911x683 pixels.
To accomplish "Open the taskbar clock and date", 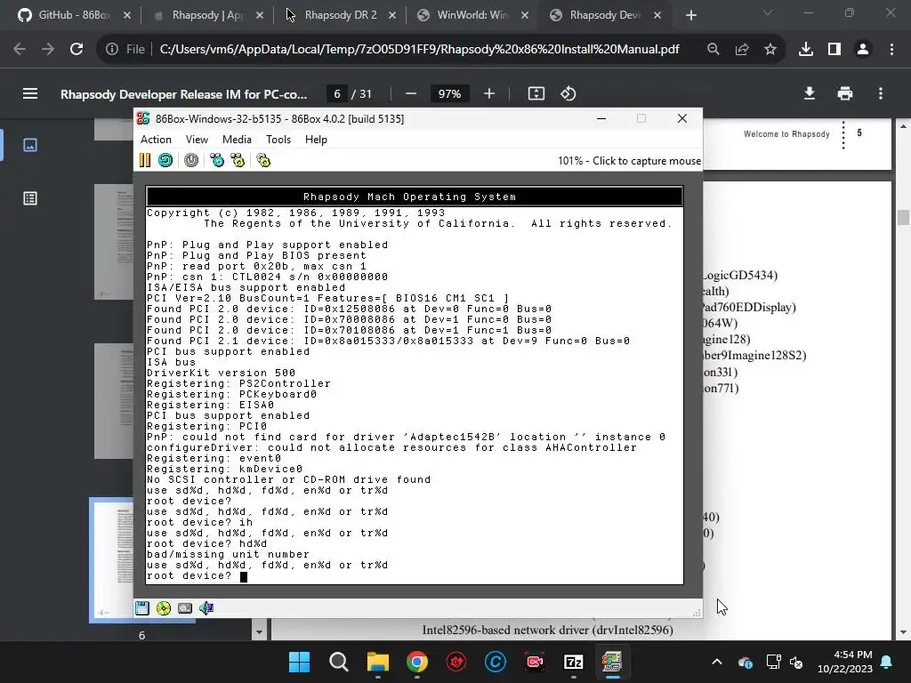I will (x=845, y=662).
